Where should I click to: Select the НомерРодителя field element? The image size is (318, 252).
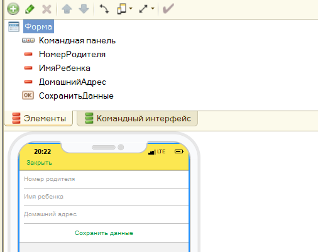(72, 55)
